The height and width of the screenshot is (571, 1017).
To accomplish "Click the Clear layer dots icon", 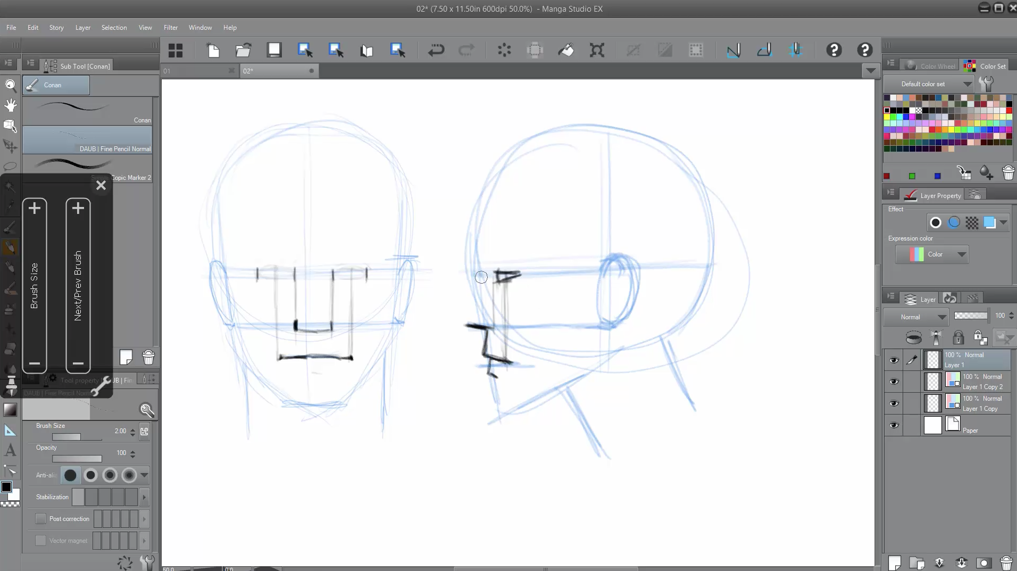I will (504, 50).
